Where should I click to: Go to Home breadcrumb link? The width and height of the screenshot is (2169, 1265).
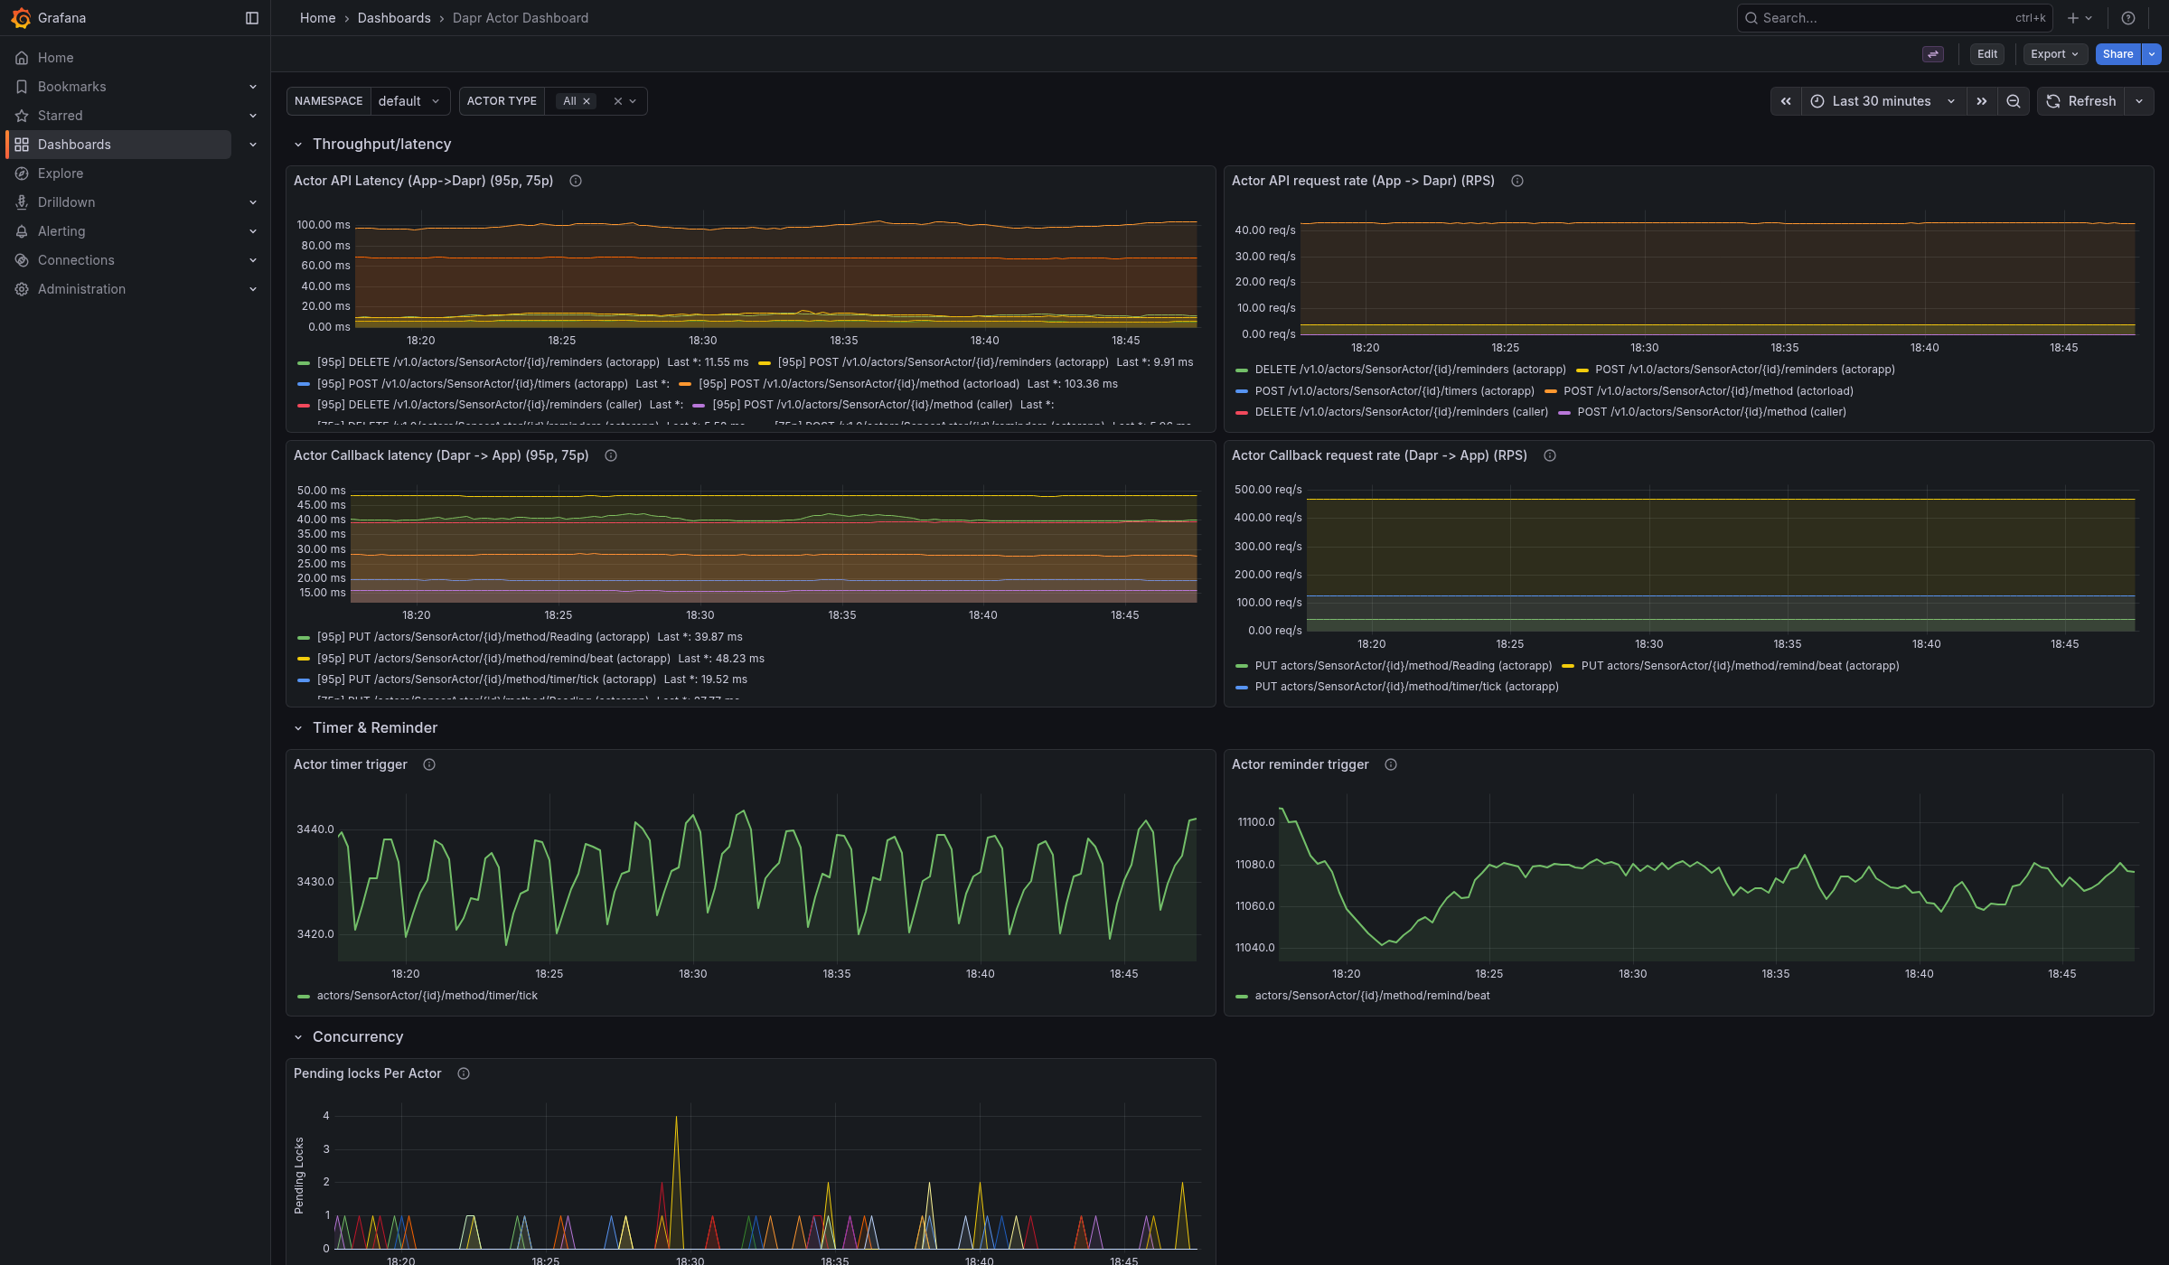click(x=317, y=18)
